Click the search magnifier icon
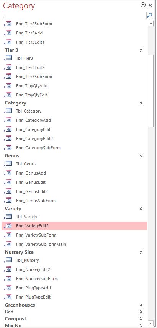The height and width of the screenshot is (328, 157). [149, 15]
